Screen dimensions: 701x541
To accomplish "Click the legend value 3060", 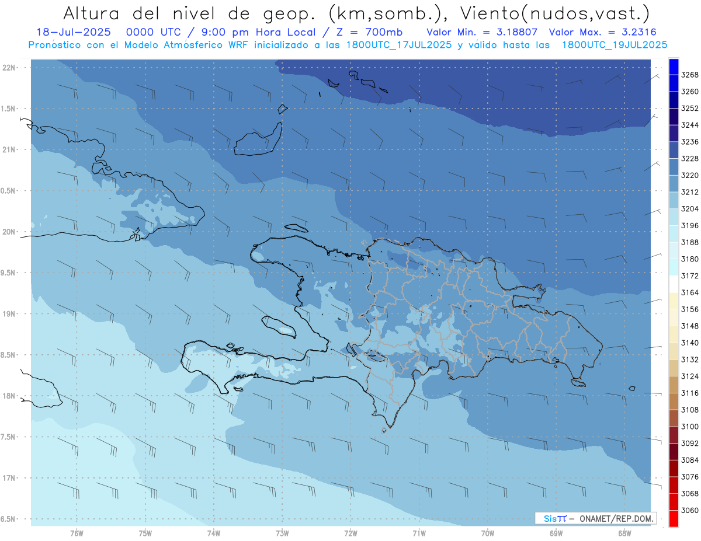I will pyautogui.click(x=690, y=510).
